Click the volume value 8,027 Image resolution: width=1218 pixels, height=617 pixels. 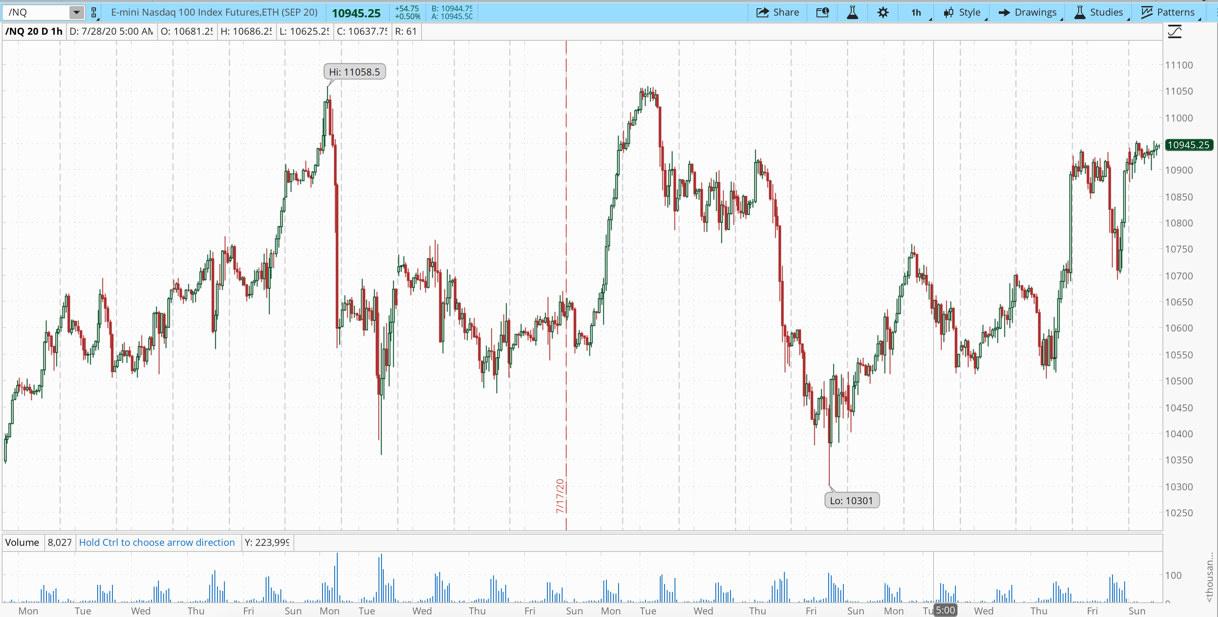(59, 542)
